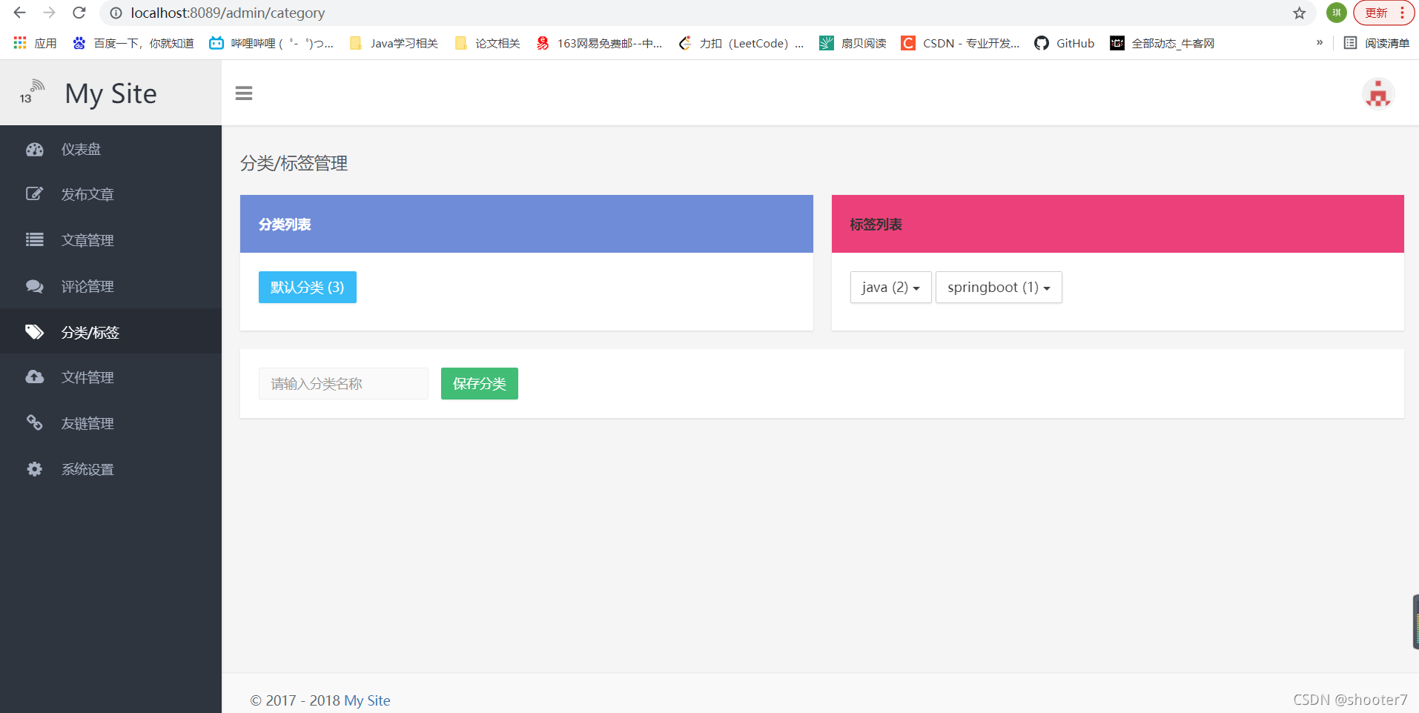1419x713 pixels.
Task: Open 仪表盘 menu item
Action: tap(110, 149)
